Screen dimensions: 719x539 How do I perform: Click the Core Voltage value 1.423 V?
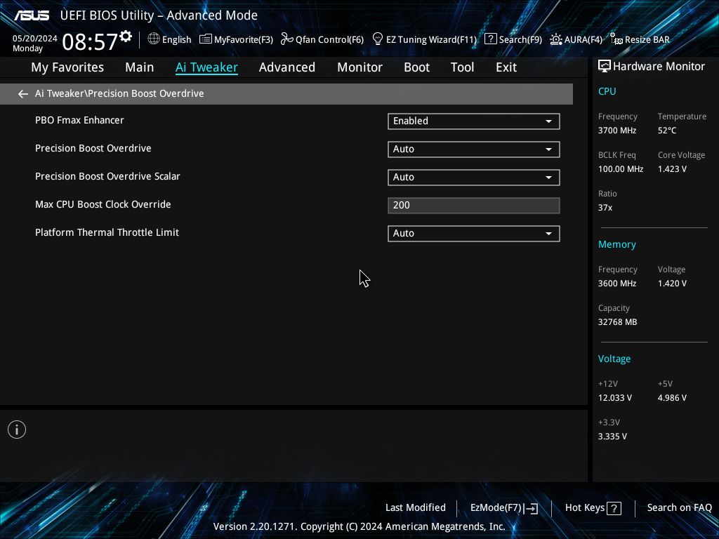(672, 169)
